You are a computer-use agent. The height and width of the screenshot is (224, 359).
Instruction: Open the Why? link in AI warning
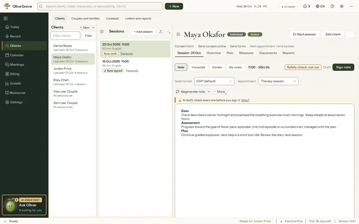245,100
